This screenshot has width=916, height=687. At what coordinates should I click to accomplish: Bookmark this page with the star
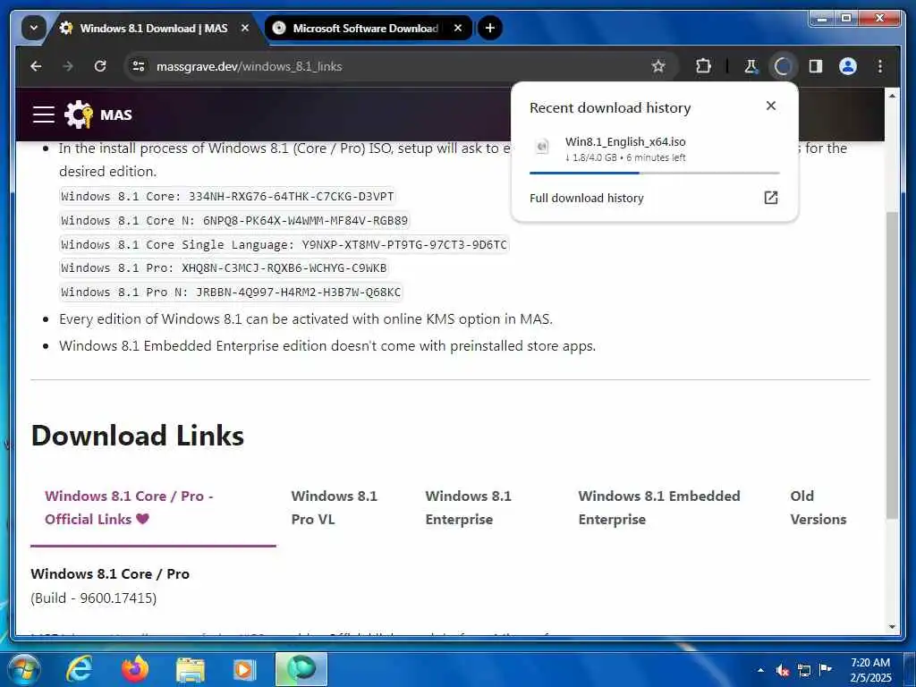[658, 66]
